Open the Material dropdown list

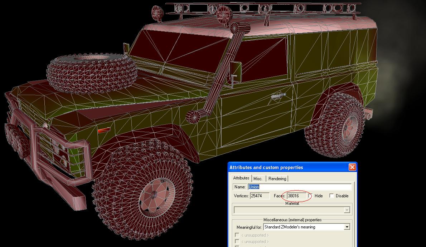click(x=347, y=210)
